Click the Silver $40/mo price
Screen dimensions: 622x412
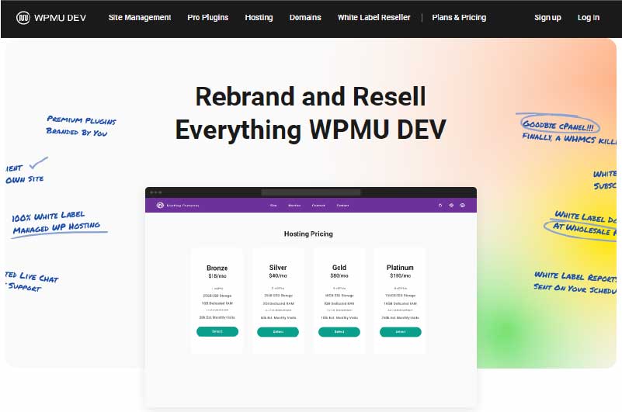click(278, 275)
